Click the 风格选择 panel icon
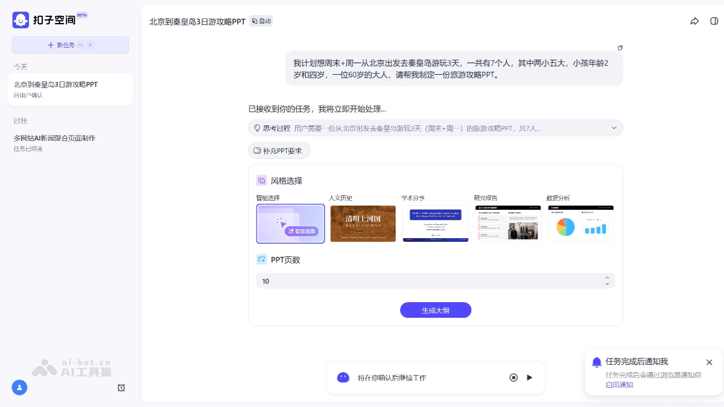Screen dimensions: 724x407 261,180
